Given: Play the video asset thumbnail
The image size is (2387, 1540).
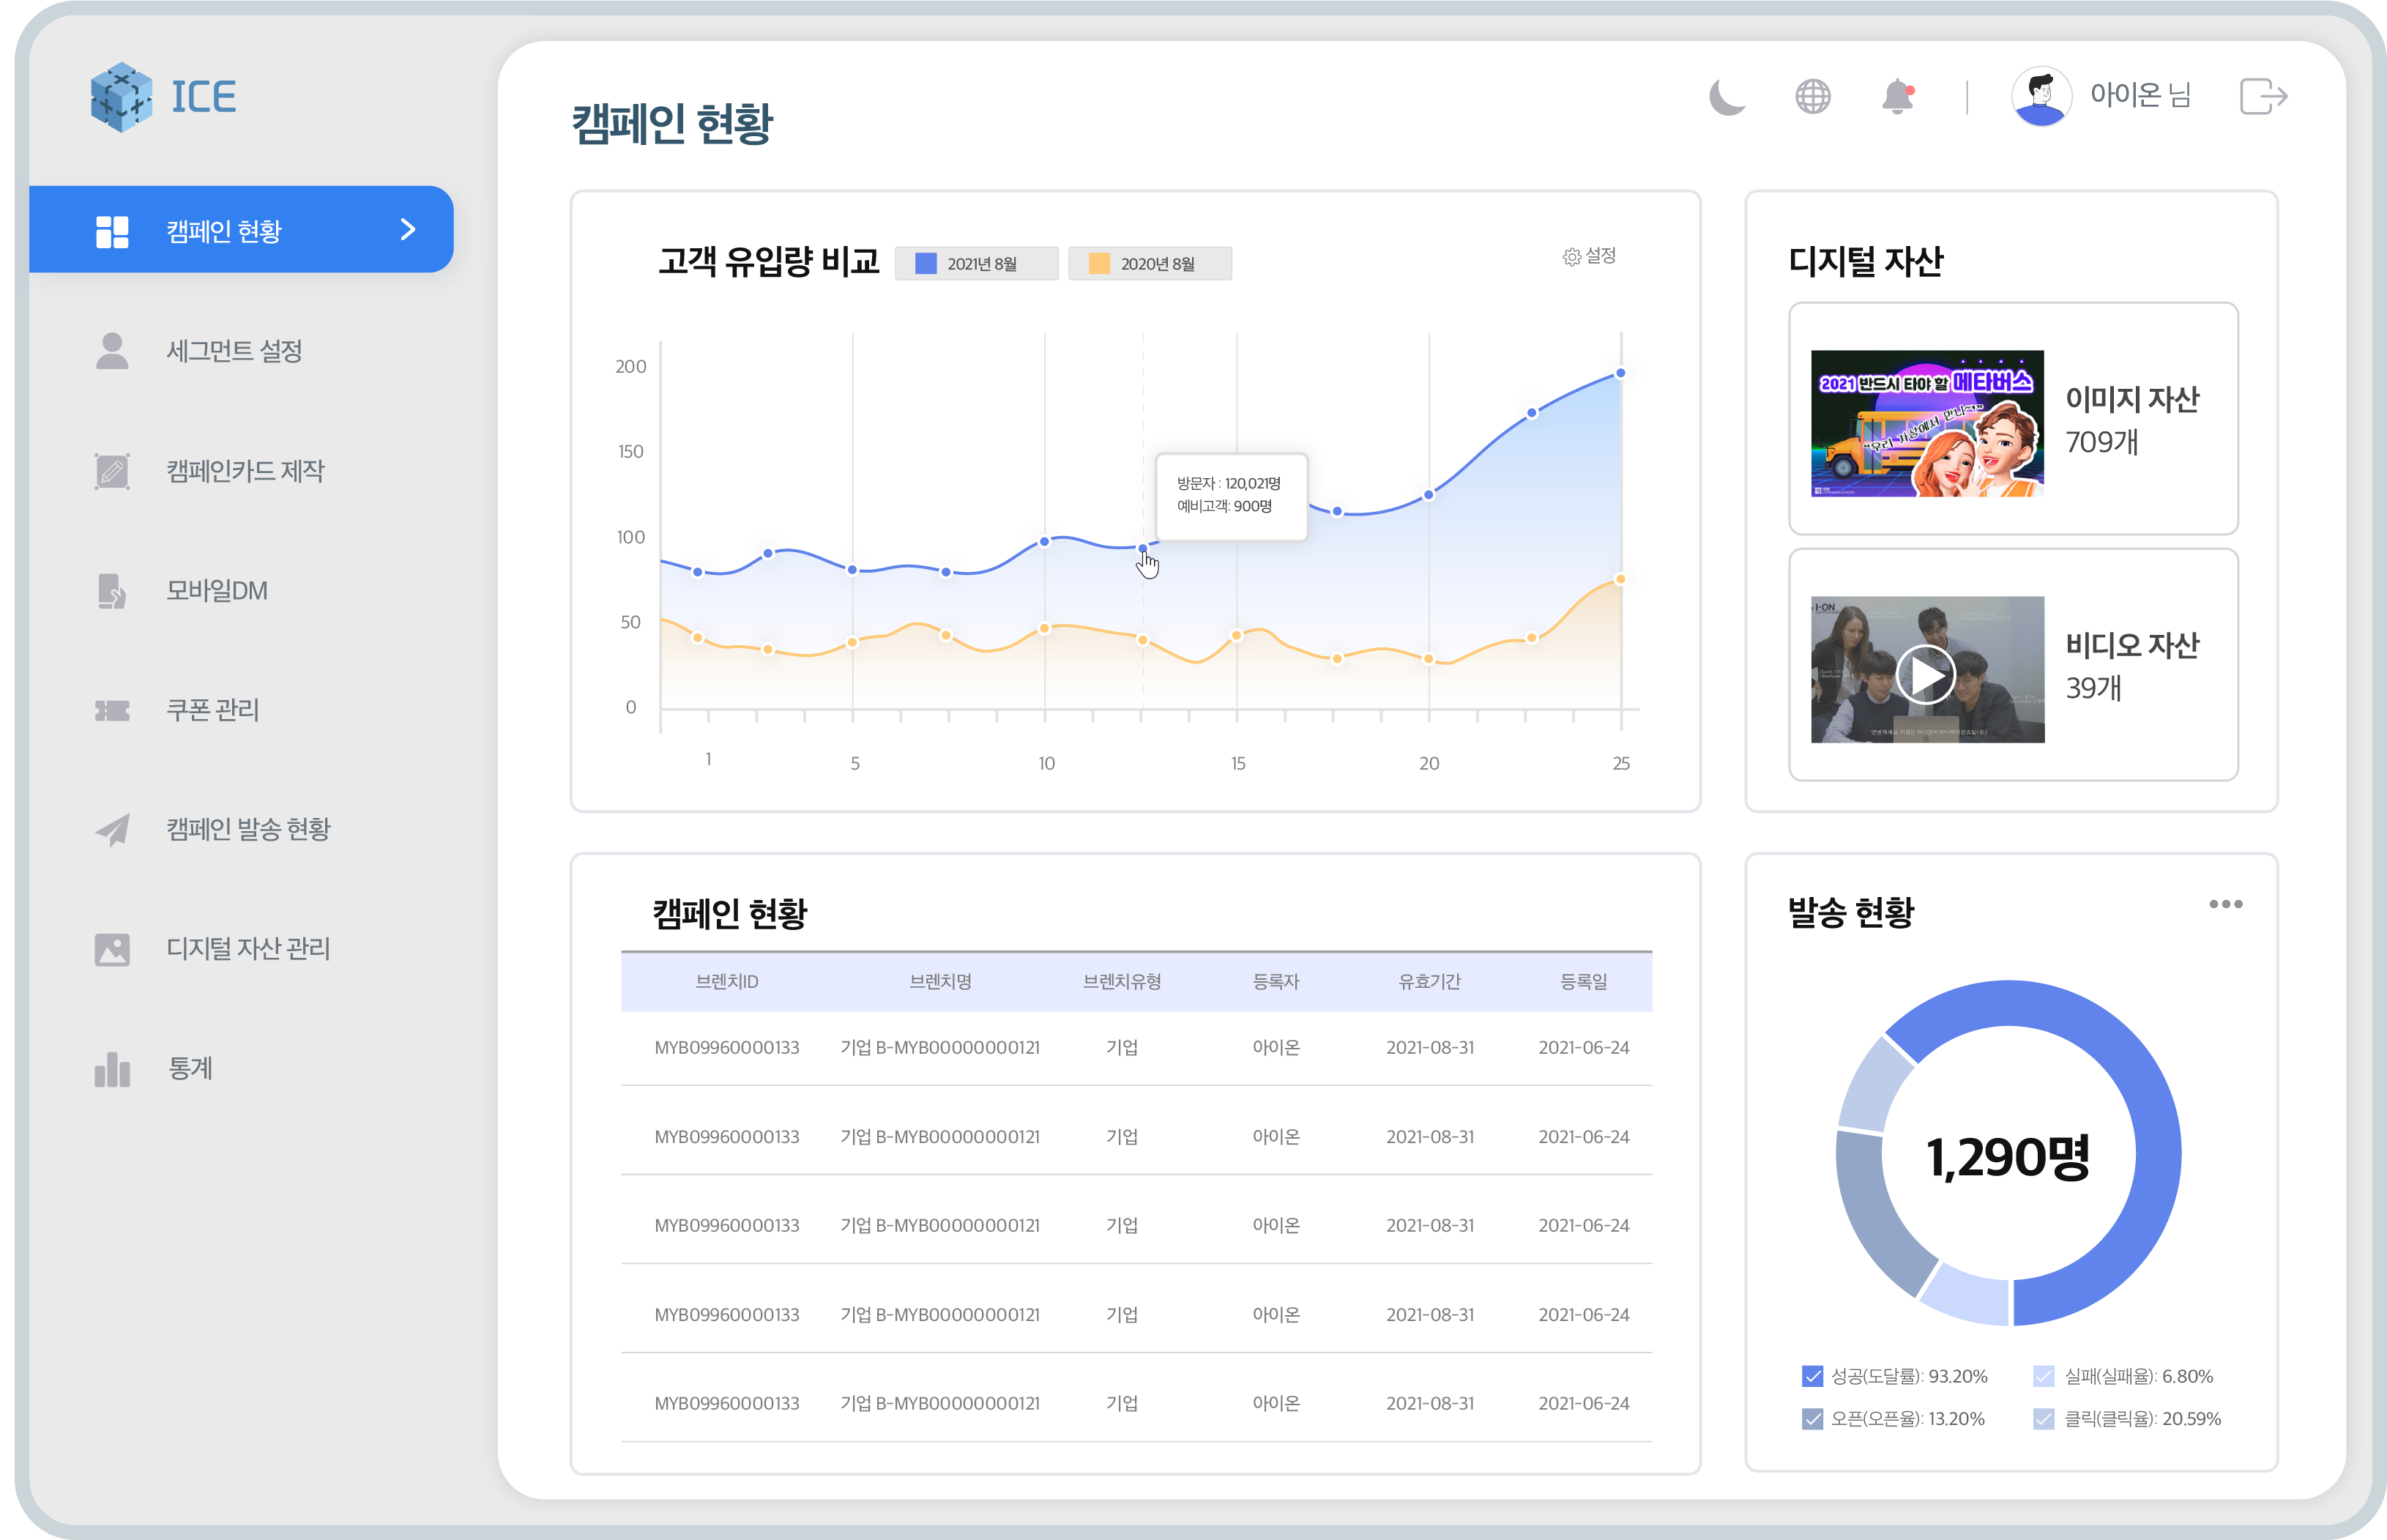Looking at the screenshot, I should (1926, 670).
